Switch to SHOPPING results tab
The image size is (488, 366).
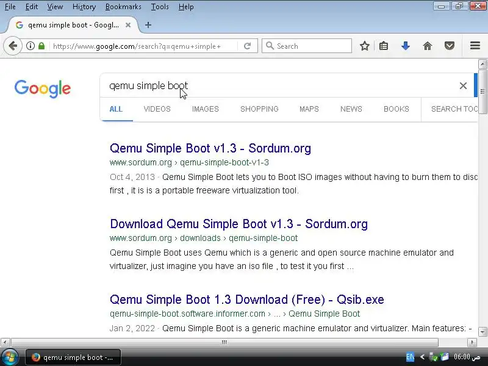pos(259,109)
